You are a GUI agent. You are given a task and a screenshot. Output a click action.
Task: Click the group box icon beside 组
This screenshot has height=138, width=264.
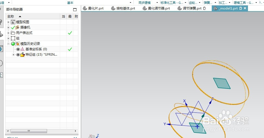pyautogui.click(x=13, y=38)
